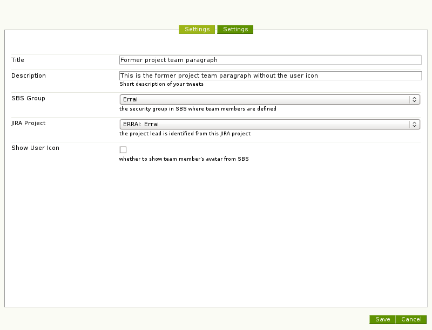Open the SBS Group dropdown showing Errai
Screen dimensions: 432x330
(265, 99)
